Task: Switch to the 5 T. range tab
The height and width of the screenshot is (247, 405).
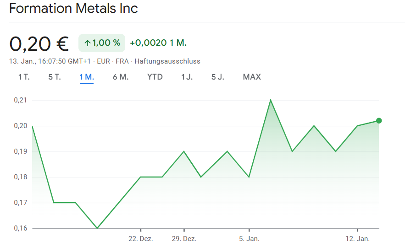Action: point(55,77)
